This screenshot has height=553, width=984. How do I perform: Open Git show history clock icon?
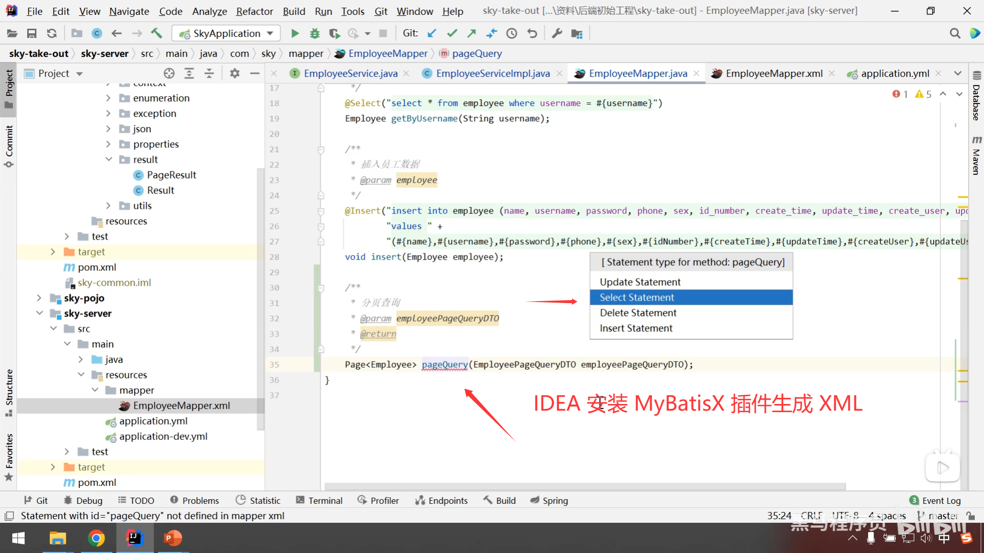pyautogui.click(x=511, y=33)
